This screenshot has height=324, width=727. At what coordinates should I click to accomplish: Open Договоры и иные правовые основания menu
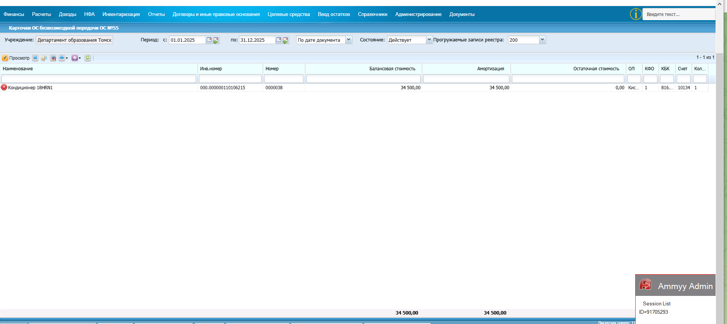tap(216, 14)
